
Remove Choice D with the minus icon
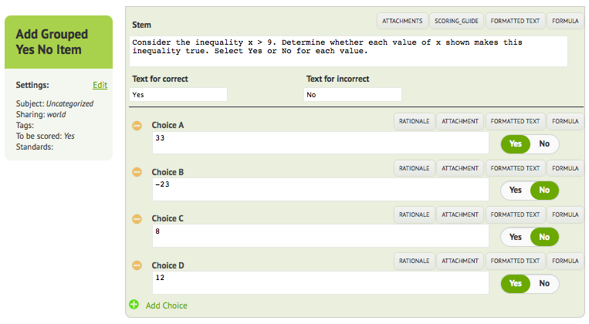tap(137, 265)
